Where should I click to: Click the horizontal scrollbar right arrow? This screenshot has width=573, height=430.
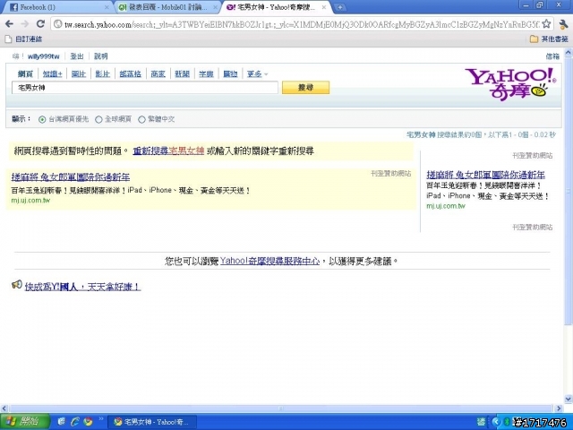(559, 408)
